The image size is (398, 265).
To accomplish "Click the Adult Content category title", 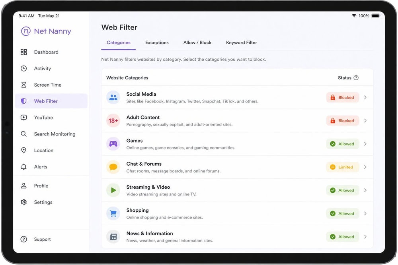I will (x=143, y=117).
